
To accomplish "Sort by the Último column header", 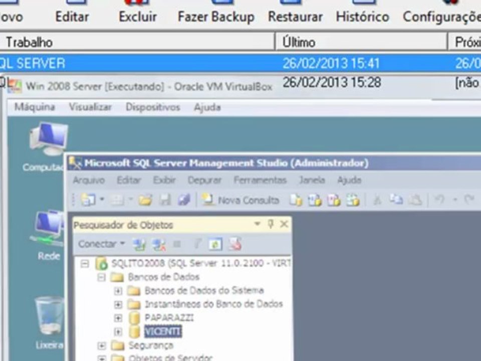I will click(361, 42).
